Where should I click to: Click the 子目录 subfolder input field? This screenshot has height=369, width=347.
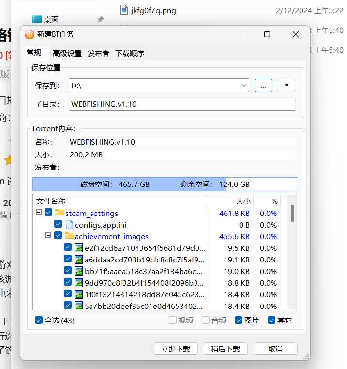(x=182, y=104)
